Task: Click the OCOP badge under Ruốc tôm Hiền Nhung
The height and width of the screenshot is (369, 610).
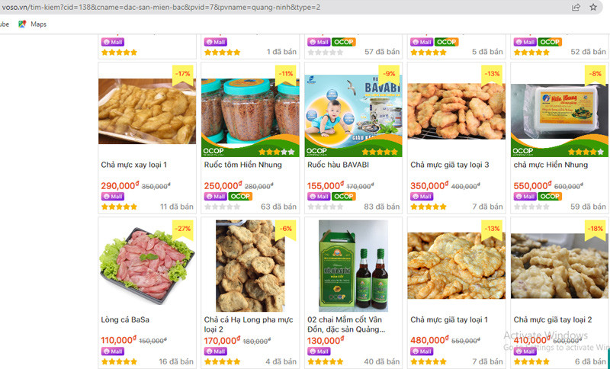Action: [240, 197]
